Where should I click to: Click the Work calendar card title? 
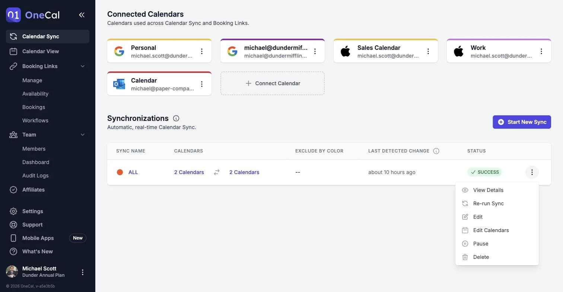478,48
